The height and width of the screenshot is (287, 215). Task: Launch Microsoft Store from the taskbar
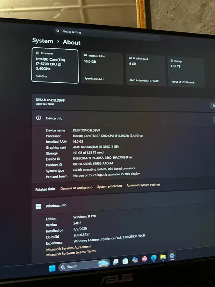pos(125,261)
